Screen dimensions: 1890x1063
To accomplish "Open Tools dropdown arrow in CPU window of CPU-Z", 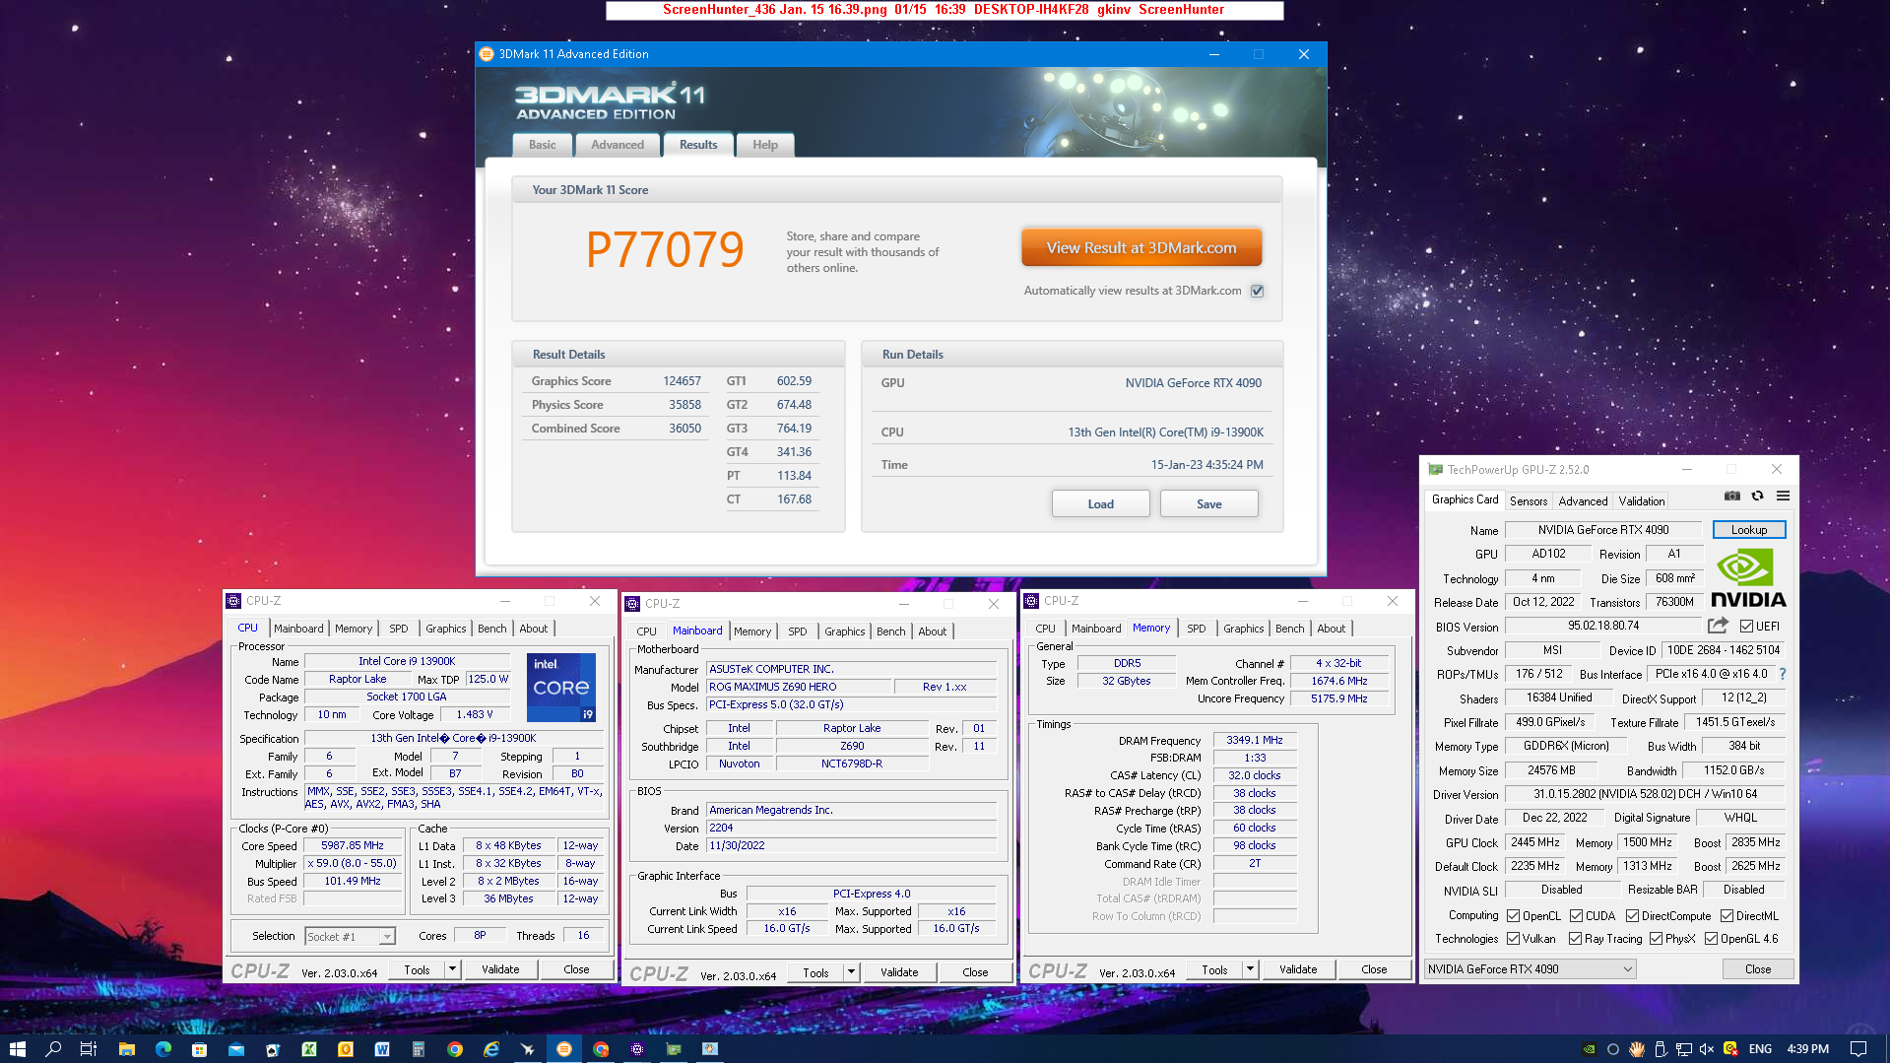I will [452, 969].
